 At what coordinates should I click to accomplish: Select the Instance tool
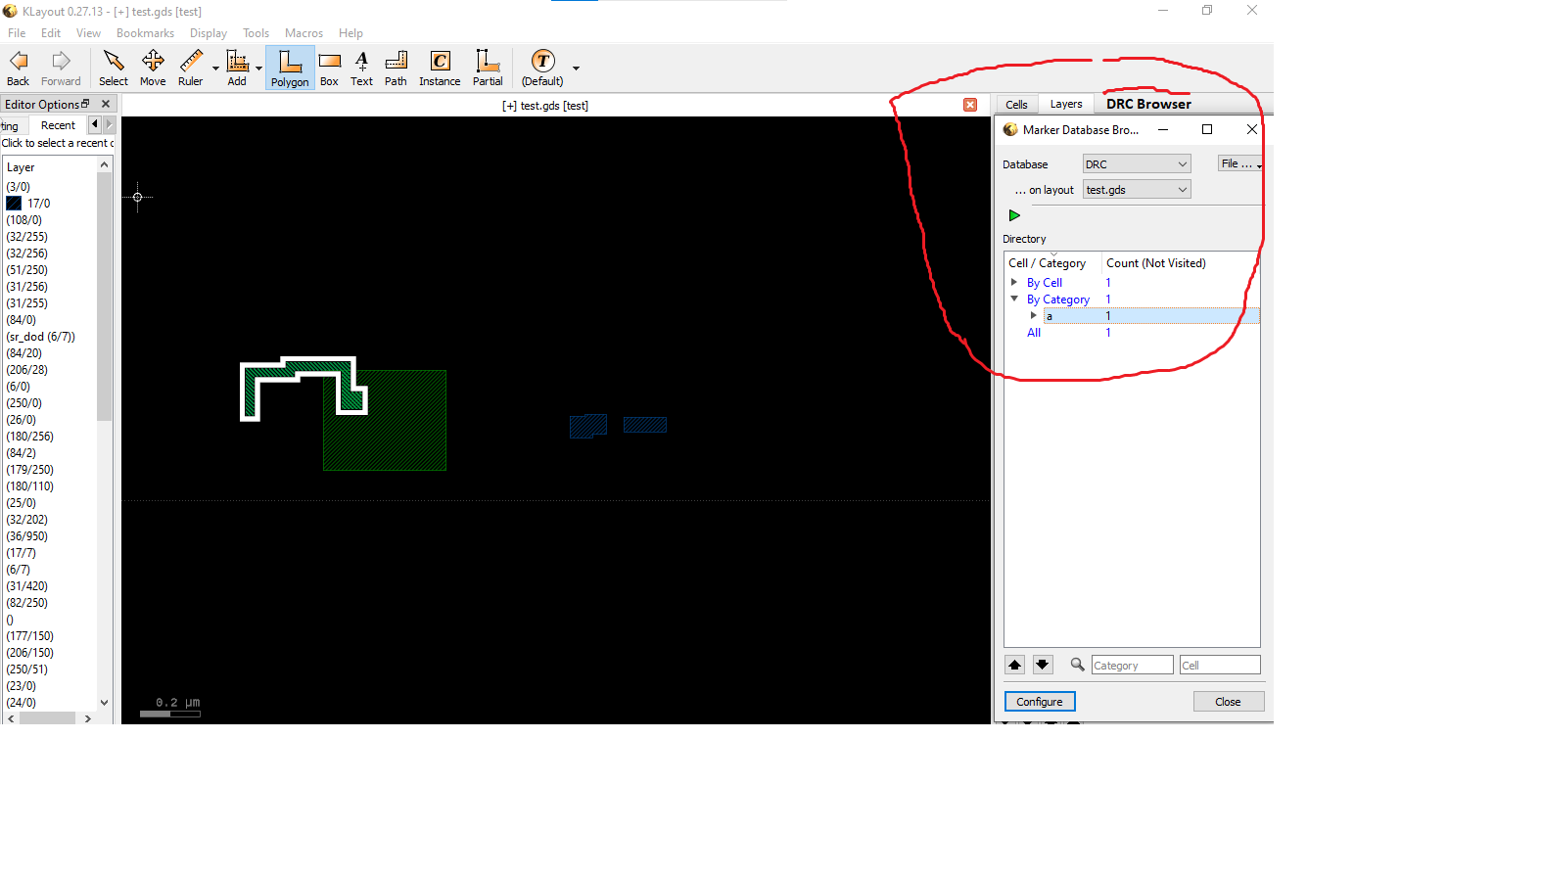[x=440, y=69]
